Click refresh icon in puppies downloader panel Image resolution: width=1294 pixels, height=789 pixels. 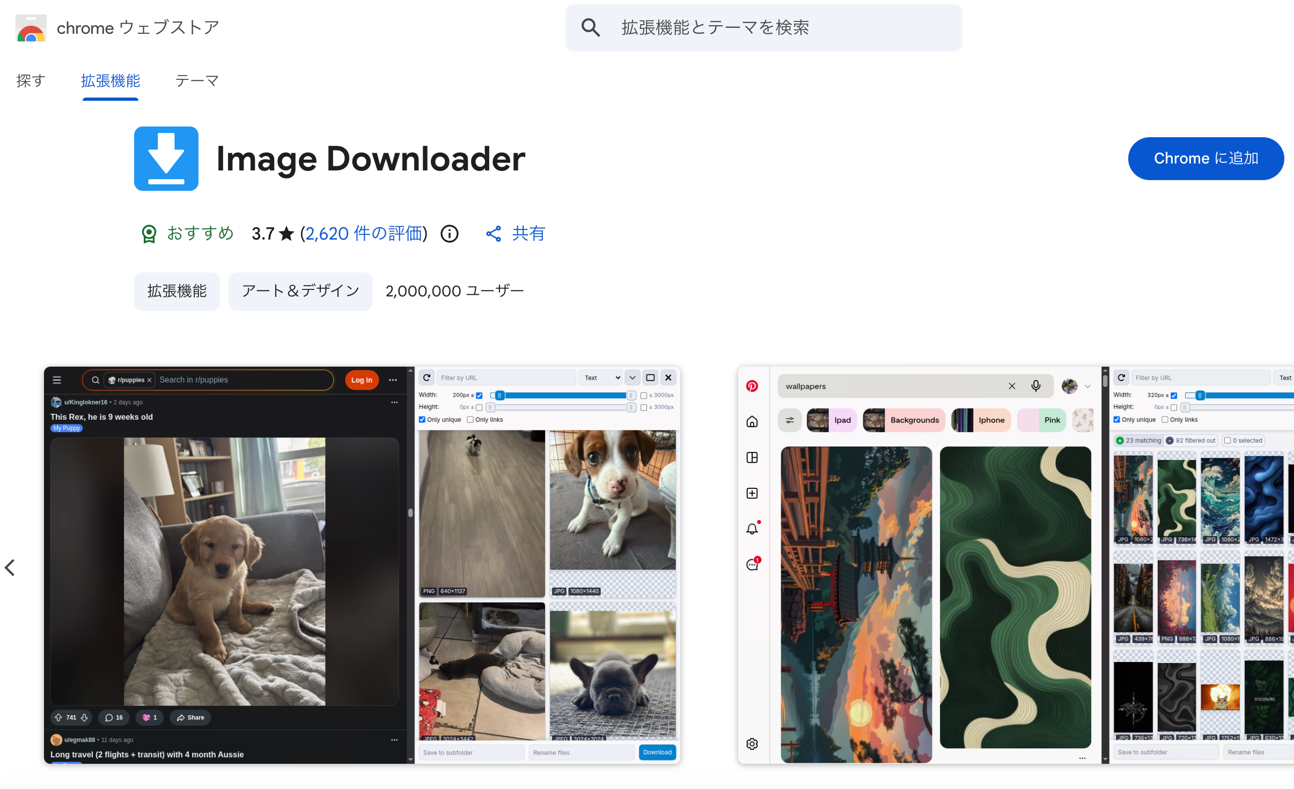coord(427,378)
